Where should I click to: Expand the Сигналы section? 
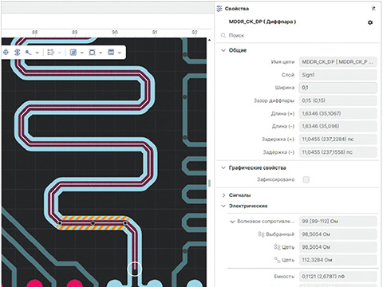(x=223, y=195)
